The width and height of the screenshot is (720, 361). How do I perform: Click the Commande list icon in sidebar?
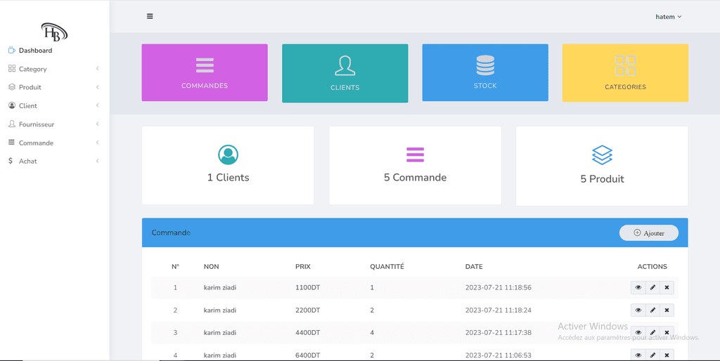[x=11, y=142]
